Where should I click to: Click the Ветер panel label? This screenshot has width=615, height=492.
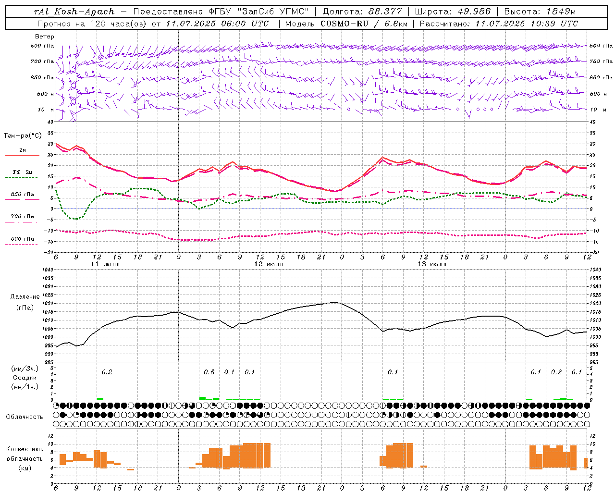click(x=44, y=37)
